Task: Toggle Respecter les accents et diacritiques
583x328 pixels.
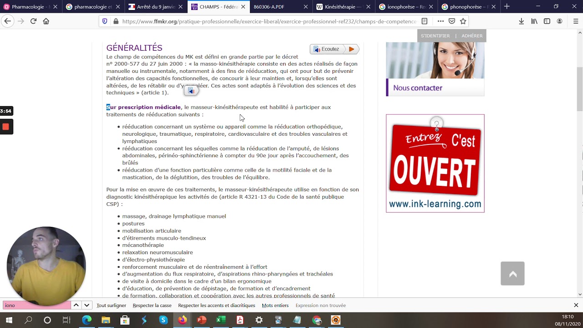Action: point(216,305)
